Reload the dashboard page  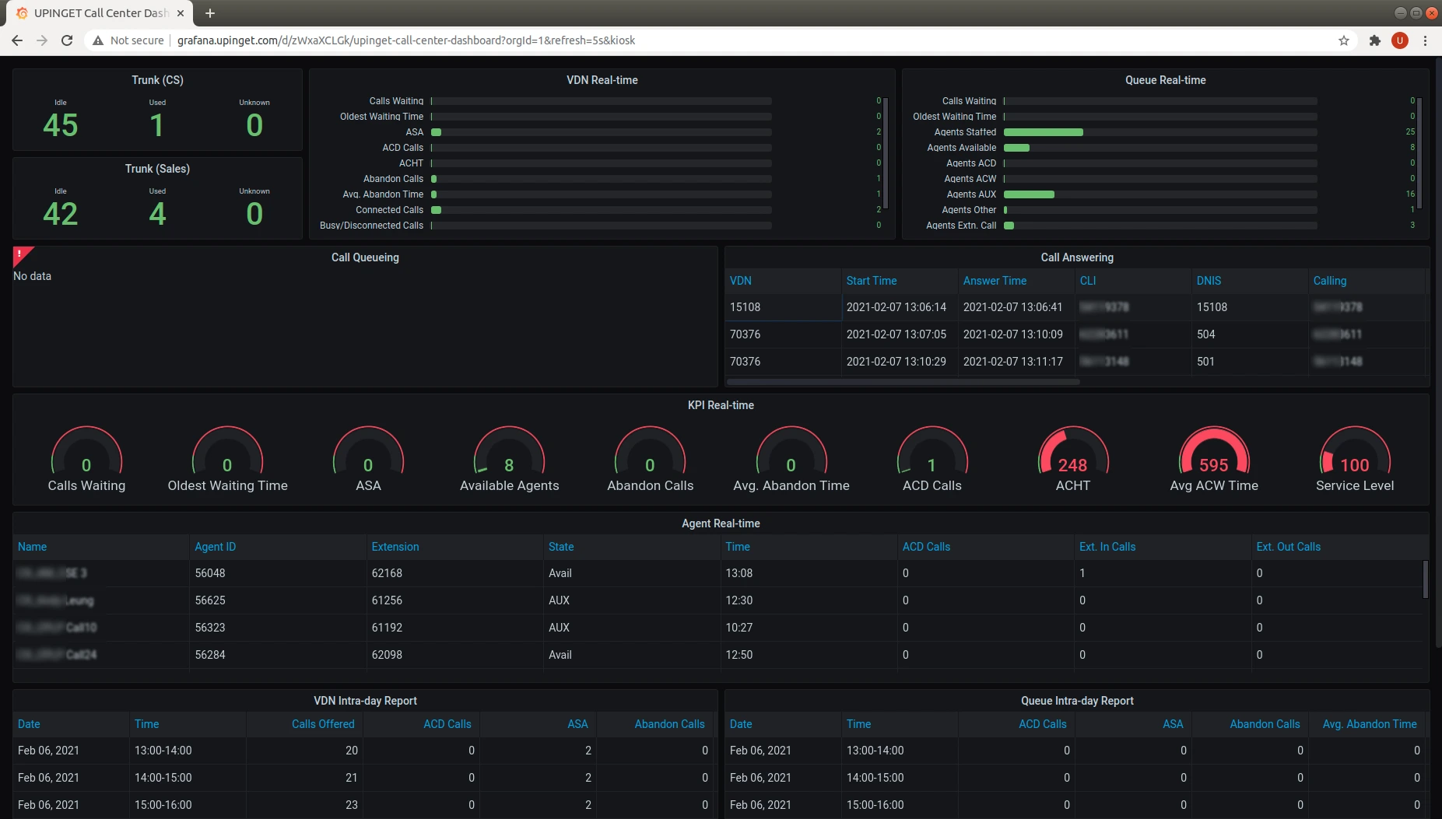pos(67,40)
